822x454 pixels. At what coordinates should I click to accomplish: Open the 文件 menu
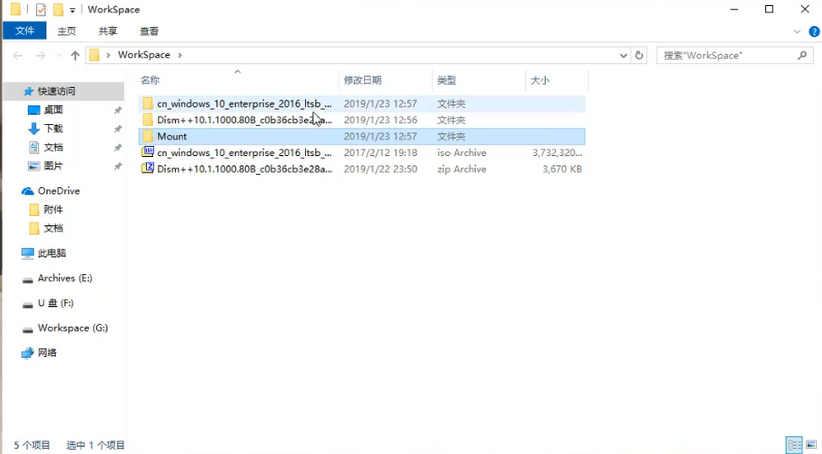[x=25, y=31]
